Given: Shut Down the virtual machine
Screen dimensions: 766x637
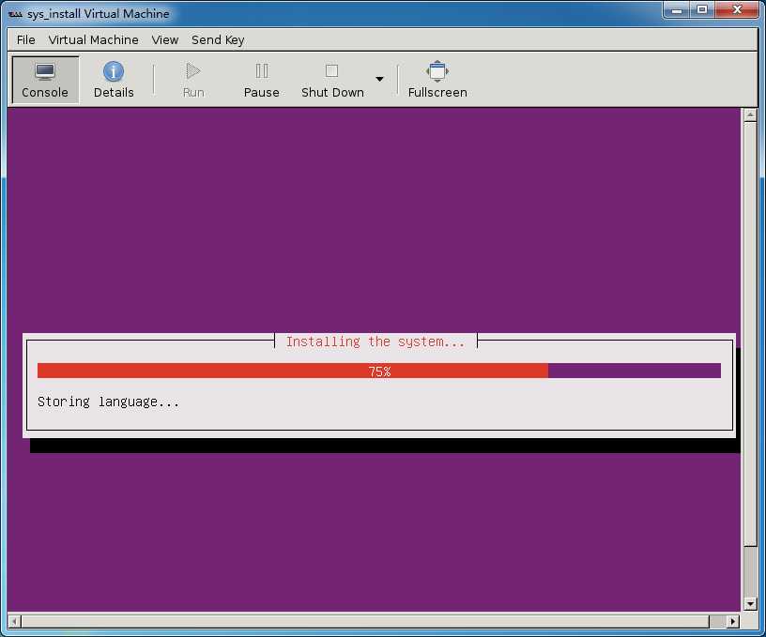Looking at the screenshot, I should pyautogui.click(x=332, y=80).
